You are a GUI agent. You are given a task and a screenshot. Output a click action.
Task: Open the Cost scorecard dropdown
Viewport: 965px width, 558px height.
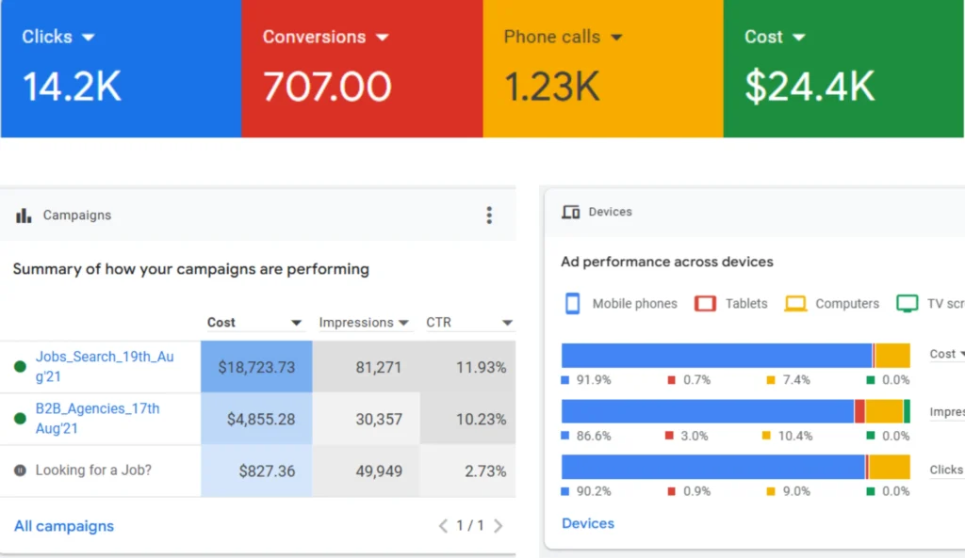click(799, 38)
